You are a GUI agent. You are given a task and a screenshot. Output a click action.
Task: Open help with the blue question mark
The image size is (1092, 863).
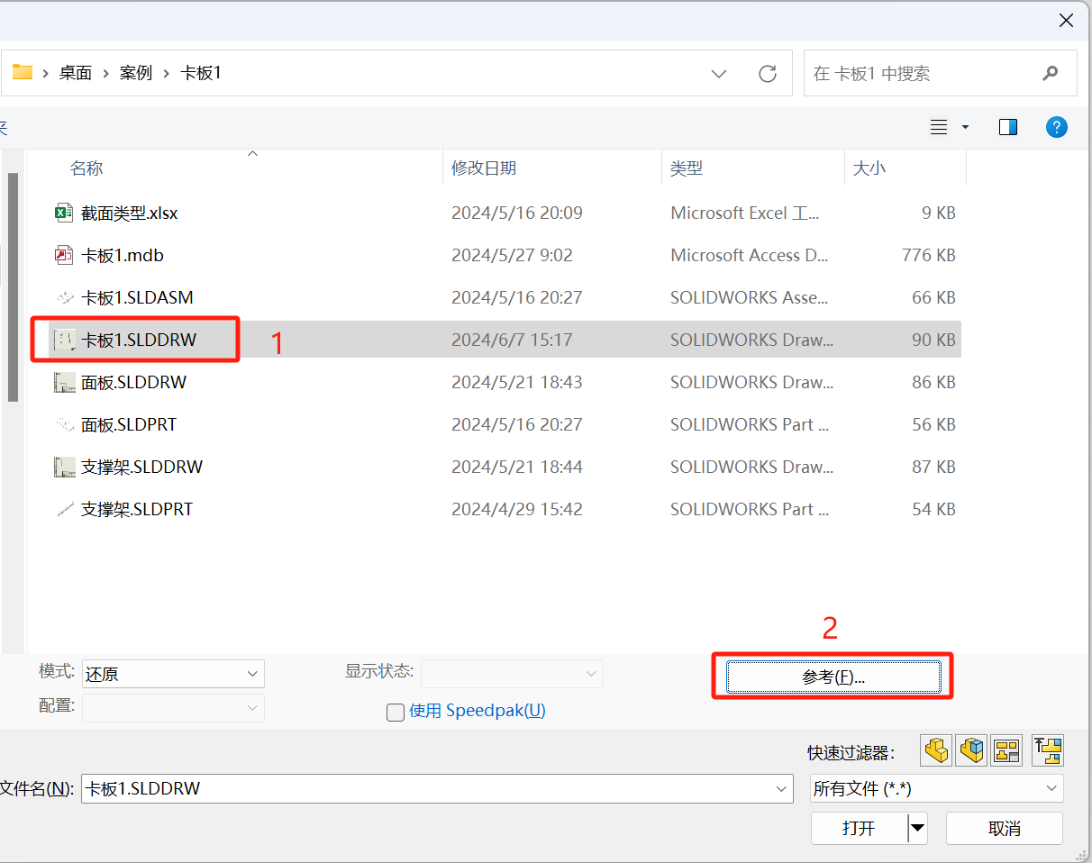(x=1056, y=128)
